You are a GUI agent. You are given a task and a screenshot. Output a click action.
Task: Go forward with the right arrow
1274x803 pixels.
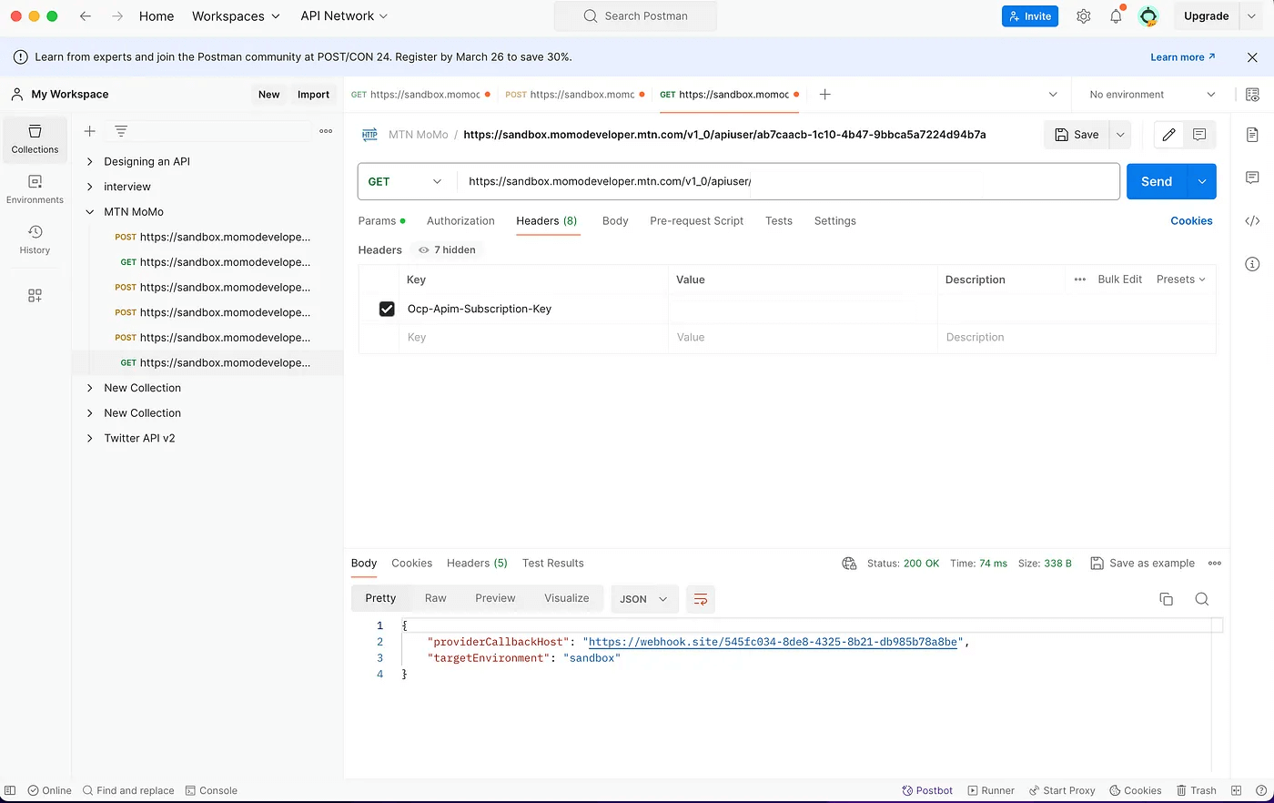(x=117, y=16)
